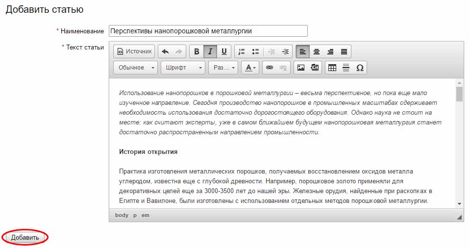This screenshot has width=470, height=248.
Task: Insert a special character with the Omega icon
Action: click(x=360, y=68)
